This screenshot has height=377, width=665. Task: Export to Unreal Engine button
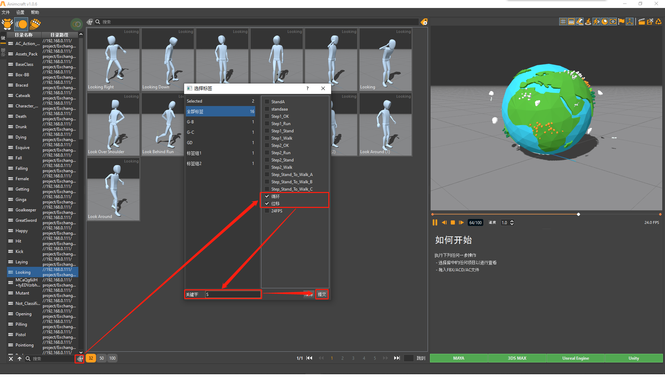[576, 358]
